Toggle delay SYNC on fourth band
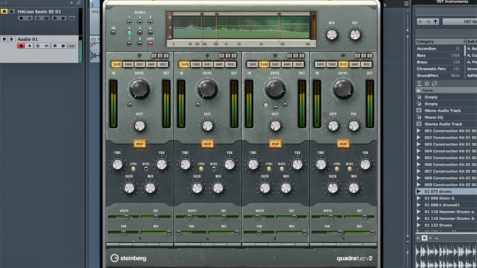 337,169
